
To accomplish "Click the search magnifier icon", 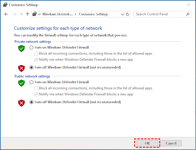I will tap(188, 14).
